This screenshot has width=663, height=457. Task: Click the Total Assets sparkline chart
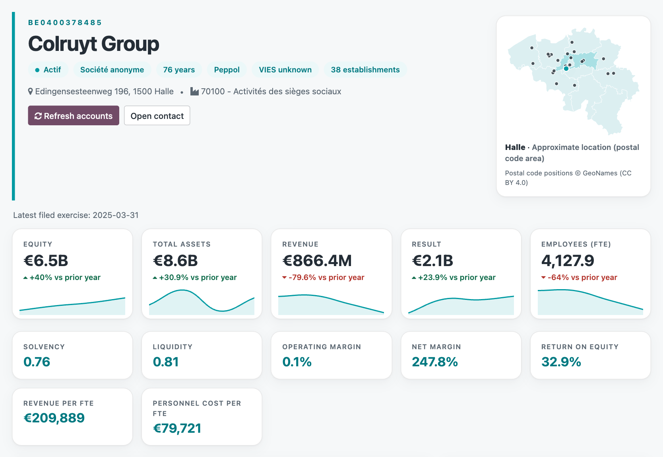pos(202,302)
